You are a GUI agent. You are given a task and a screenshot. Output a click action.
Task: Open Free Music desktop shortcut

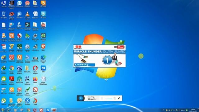43,15
